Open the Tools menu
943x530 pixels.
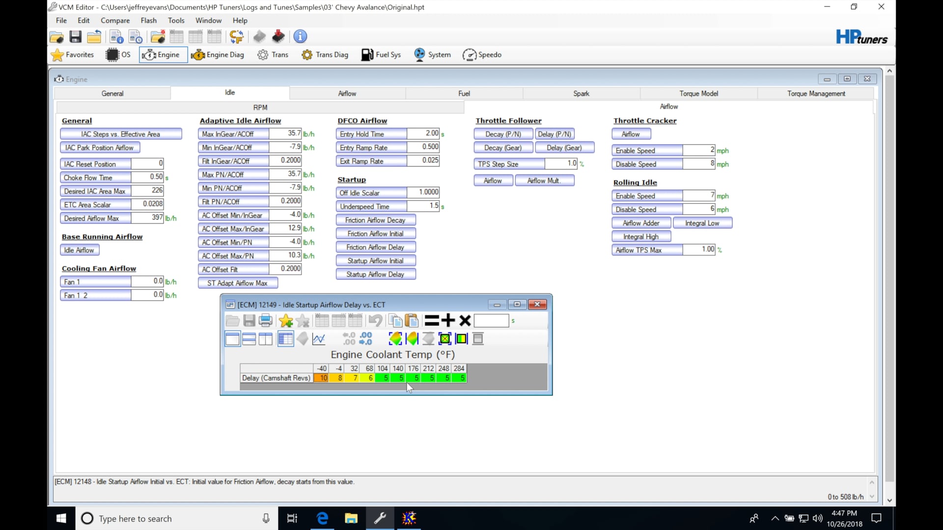pyautogui.click(x=176, y=21)
